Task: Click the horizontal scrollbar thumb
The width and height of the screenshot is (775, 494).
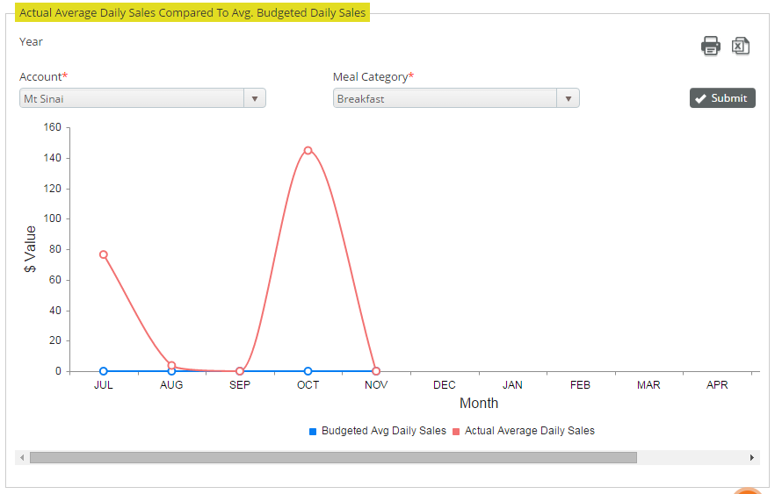Action: coord(332,457)
